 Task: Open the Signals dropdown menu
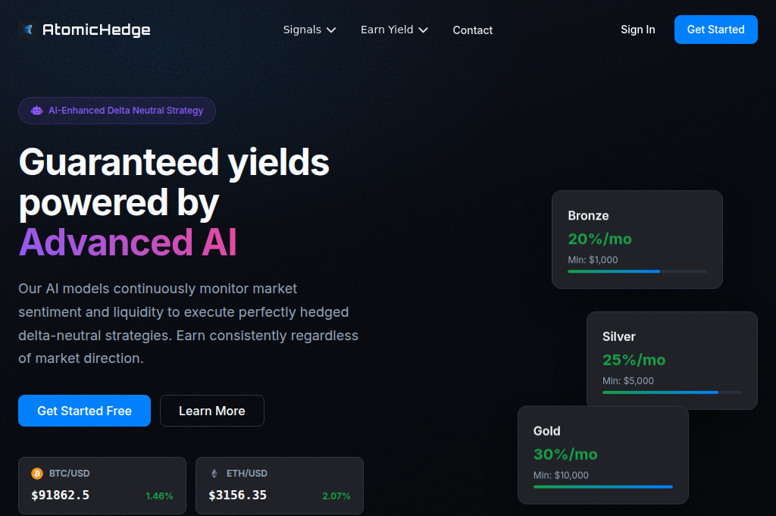tap(309, 30)
